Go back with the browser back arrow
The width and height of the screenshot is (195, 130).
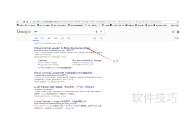pyautogui.click(x=18, y=22)
